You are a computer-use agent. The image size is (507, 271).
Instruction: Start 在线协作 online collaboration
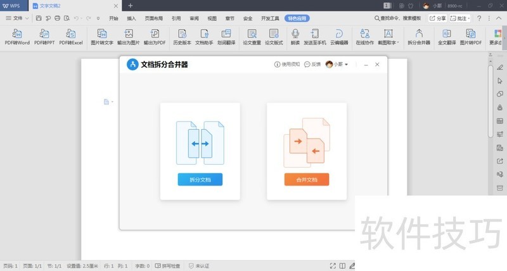(x=365, y=37)
